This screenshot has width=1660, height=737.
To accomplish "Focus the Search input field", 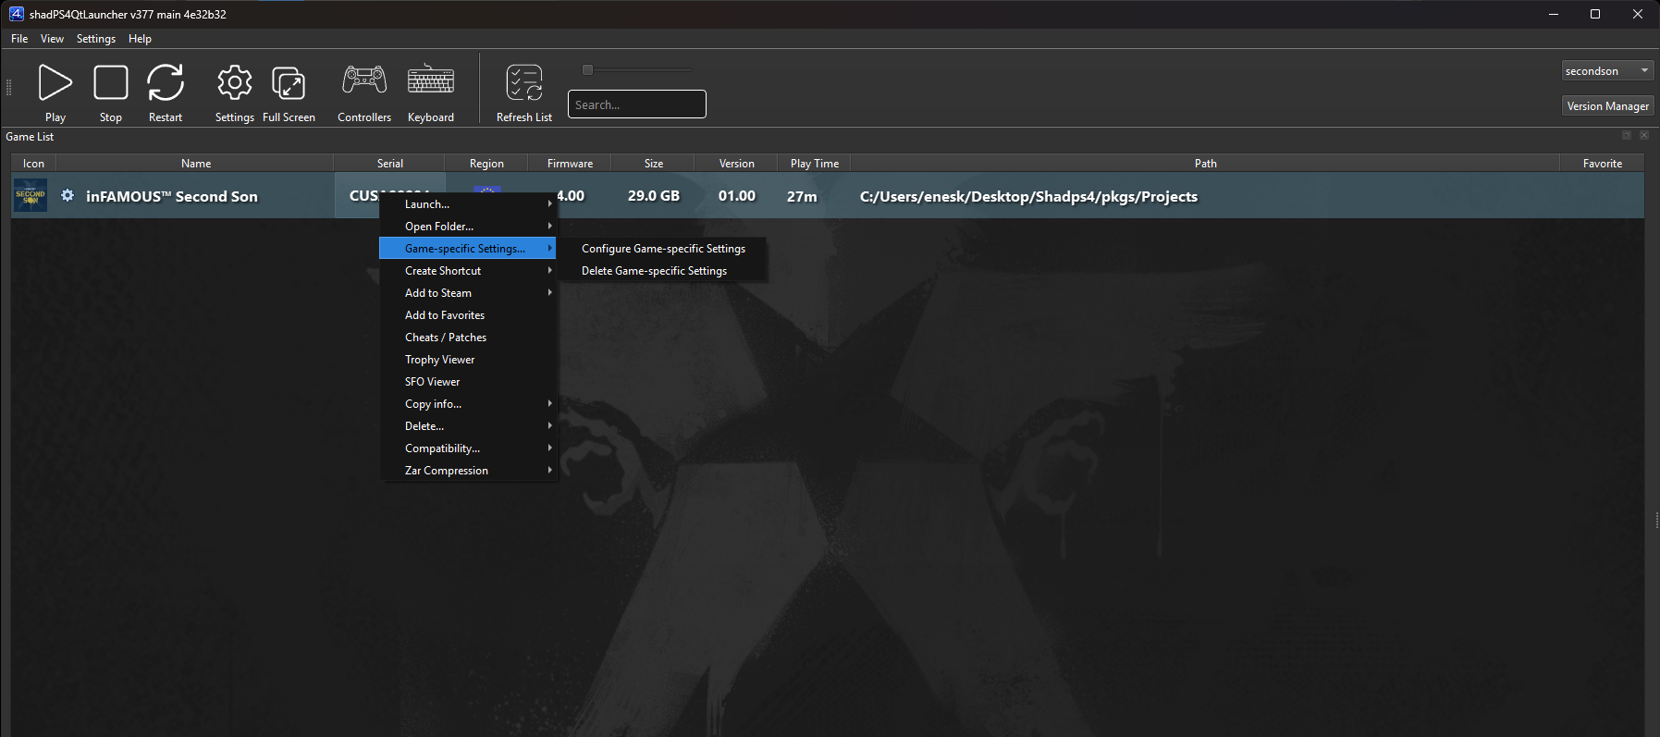I will pyautogui.click(x=637, y=104).
